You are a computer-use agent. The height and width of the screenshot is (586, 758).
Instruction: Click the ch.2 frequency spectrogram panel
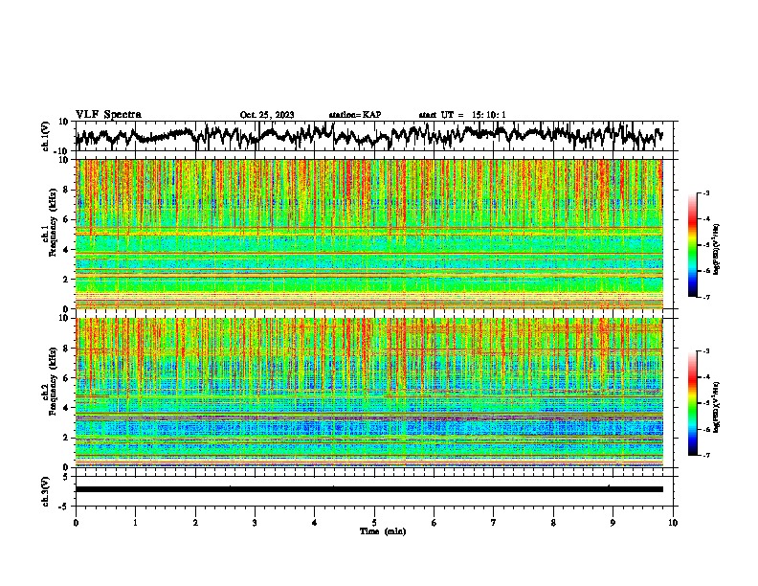click(369, 393)
